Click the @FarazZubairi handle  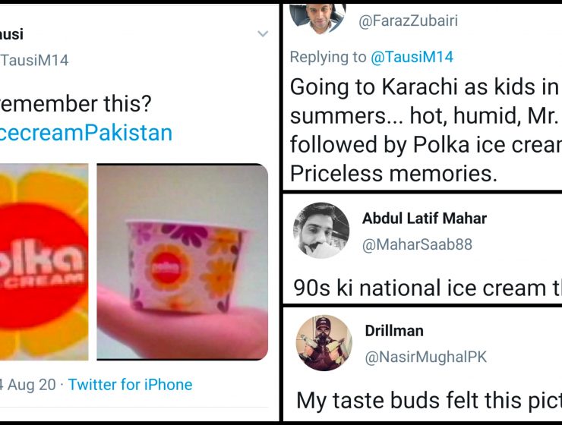409,20
